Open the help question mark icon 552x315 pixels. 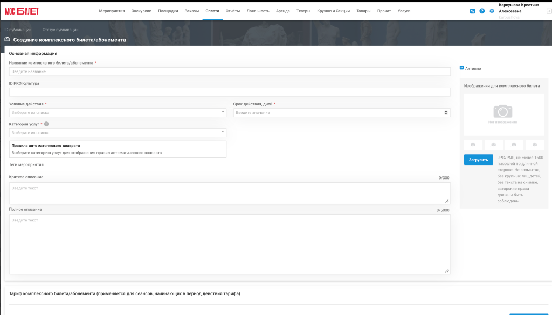[482, 11]
